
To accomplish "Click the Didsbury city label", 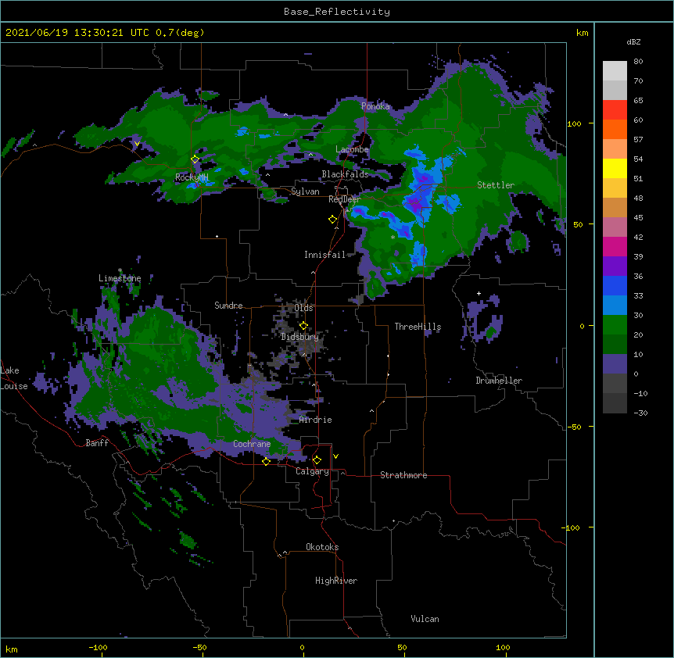I will click(x=300, y=337).
